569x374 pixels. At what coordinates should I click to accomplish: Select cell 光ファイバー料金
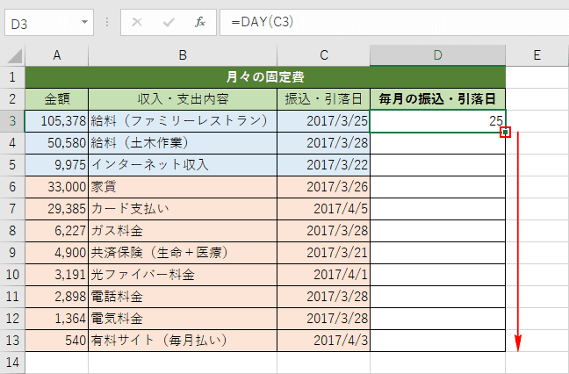point(183,275)
